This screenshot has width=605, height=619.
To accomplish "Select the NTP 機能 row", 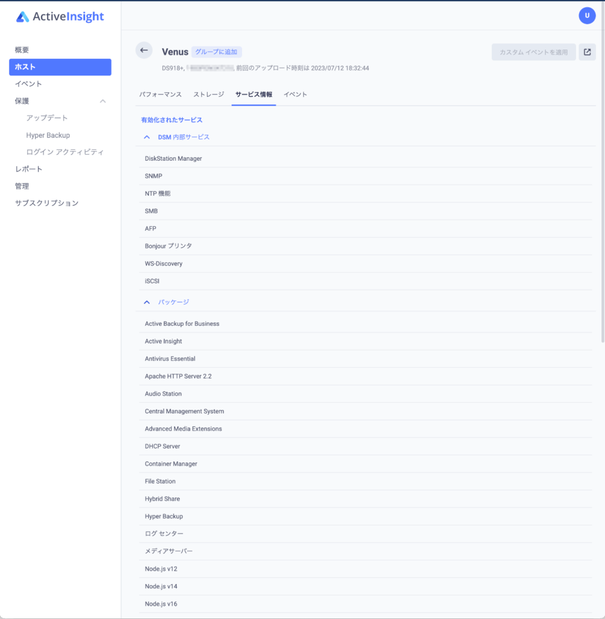I will (365, 193).
